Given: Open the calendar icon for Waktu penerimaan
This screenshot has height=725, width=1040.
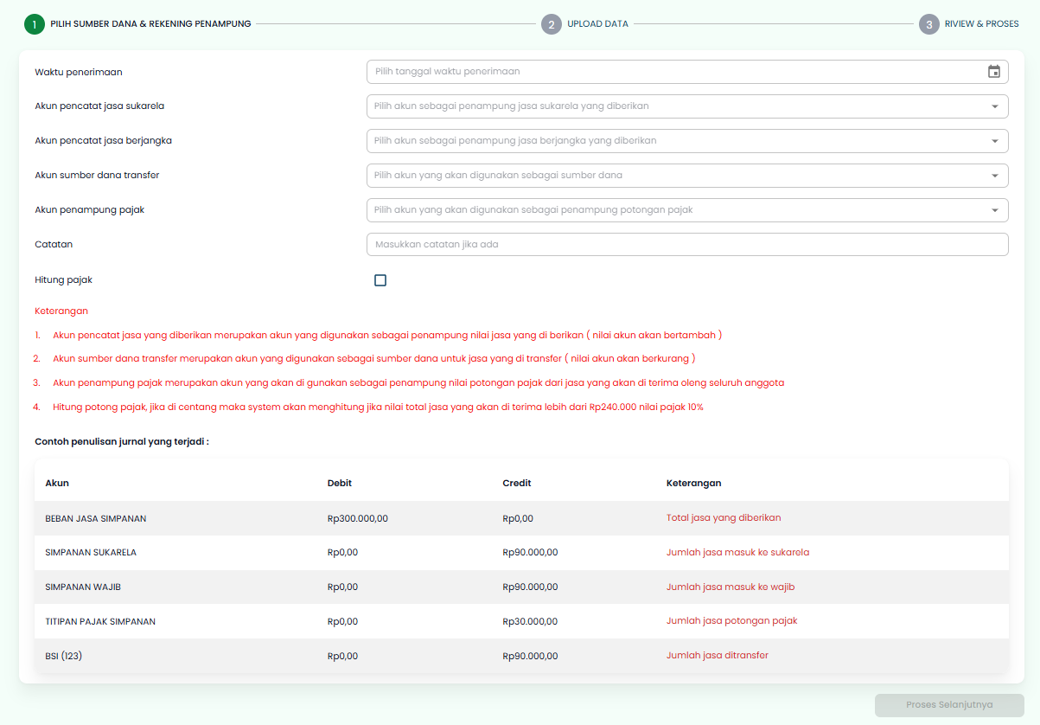Looking at the screenshot, I should tap(993, 72).
